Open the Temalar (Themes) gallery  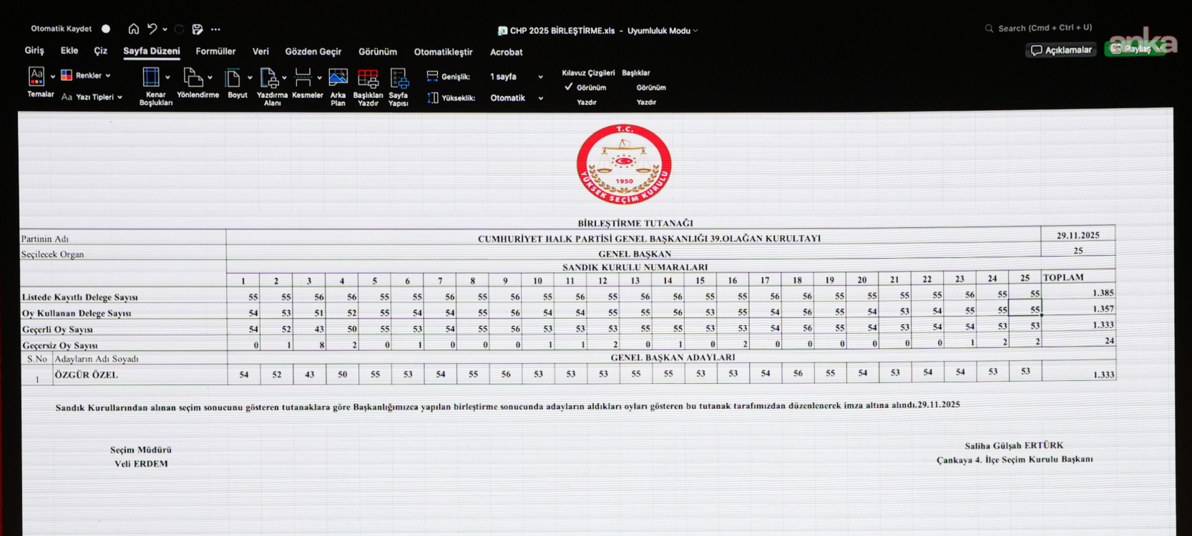coord(37,77)
